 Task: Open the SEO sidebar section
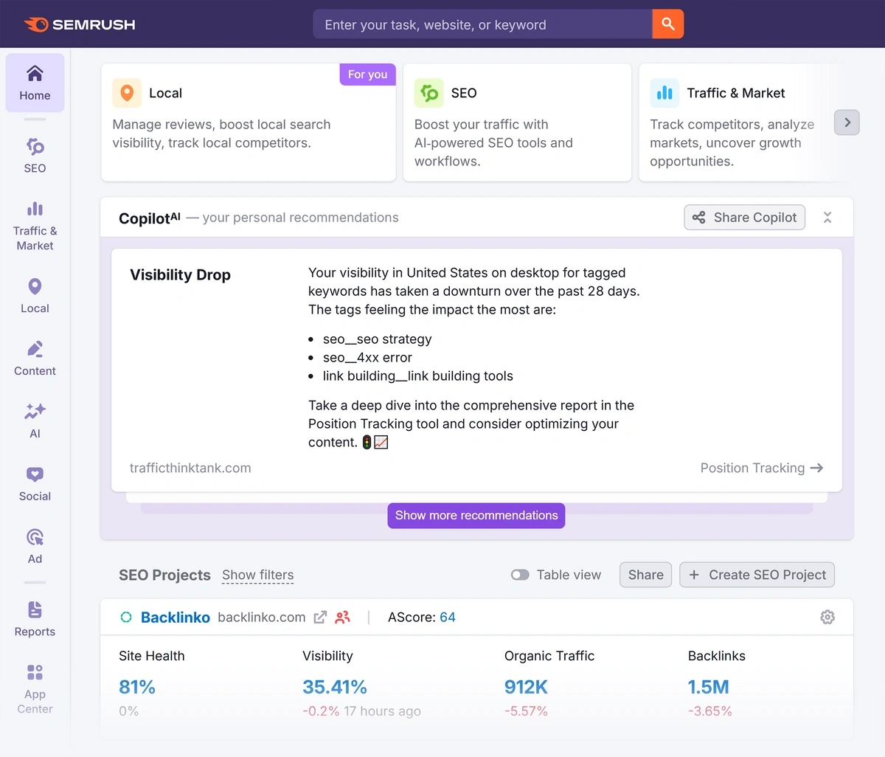35,156
